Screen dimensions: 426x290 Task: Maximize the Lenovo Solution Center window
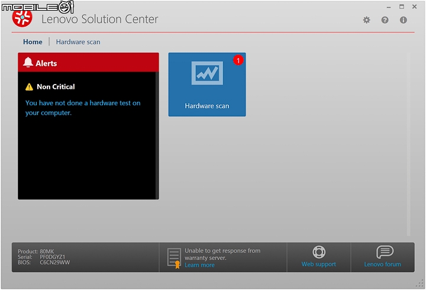pyautogui.click(x=402, y=7)
